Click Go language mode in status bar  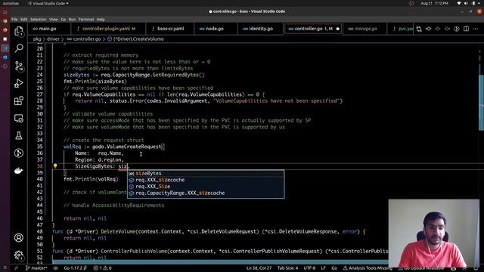[334, 268]
